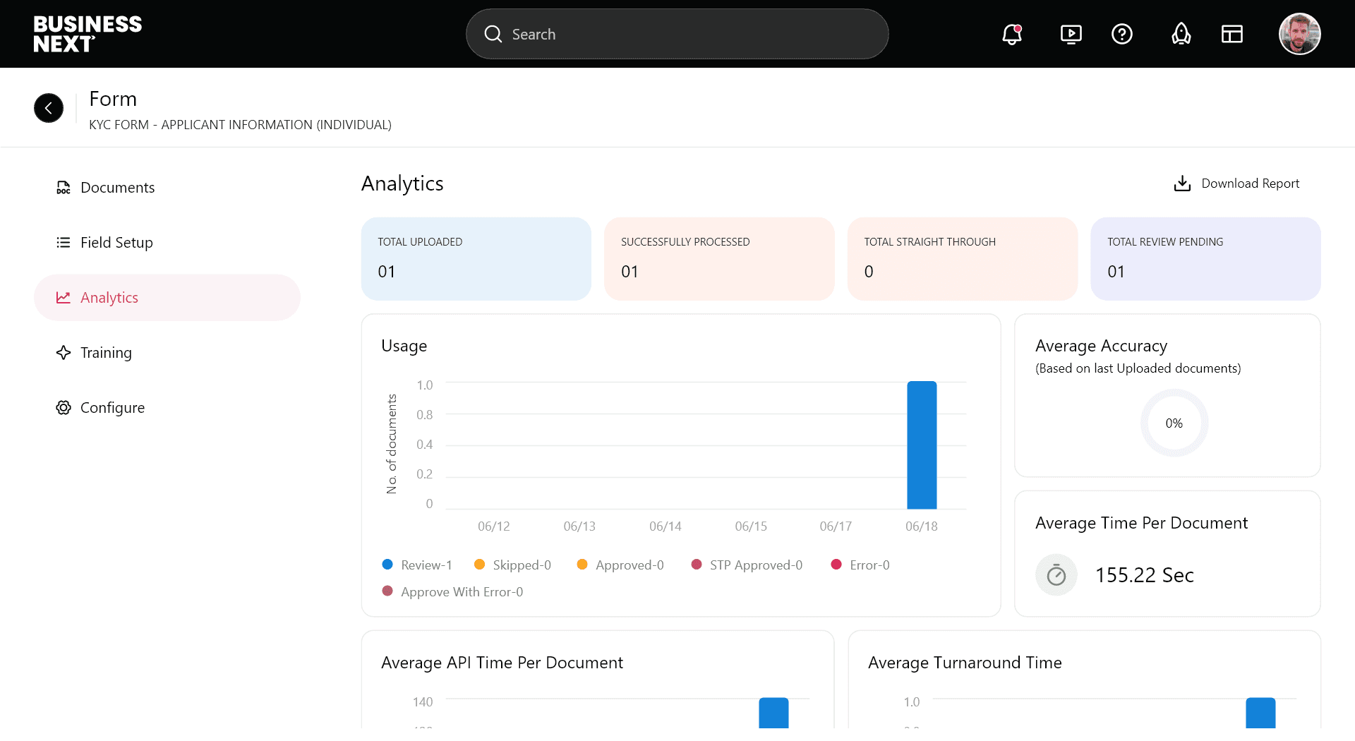Open the Total Review Pending card
This screenshot has width=1355, height=741.
pyautogui.click(x=1205, y=259)
